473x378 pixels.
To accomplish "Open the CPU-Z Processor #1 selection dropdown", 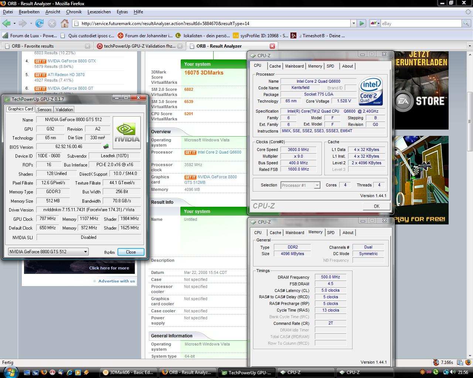I will [x=317, y=185].
